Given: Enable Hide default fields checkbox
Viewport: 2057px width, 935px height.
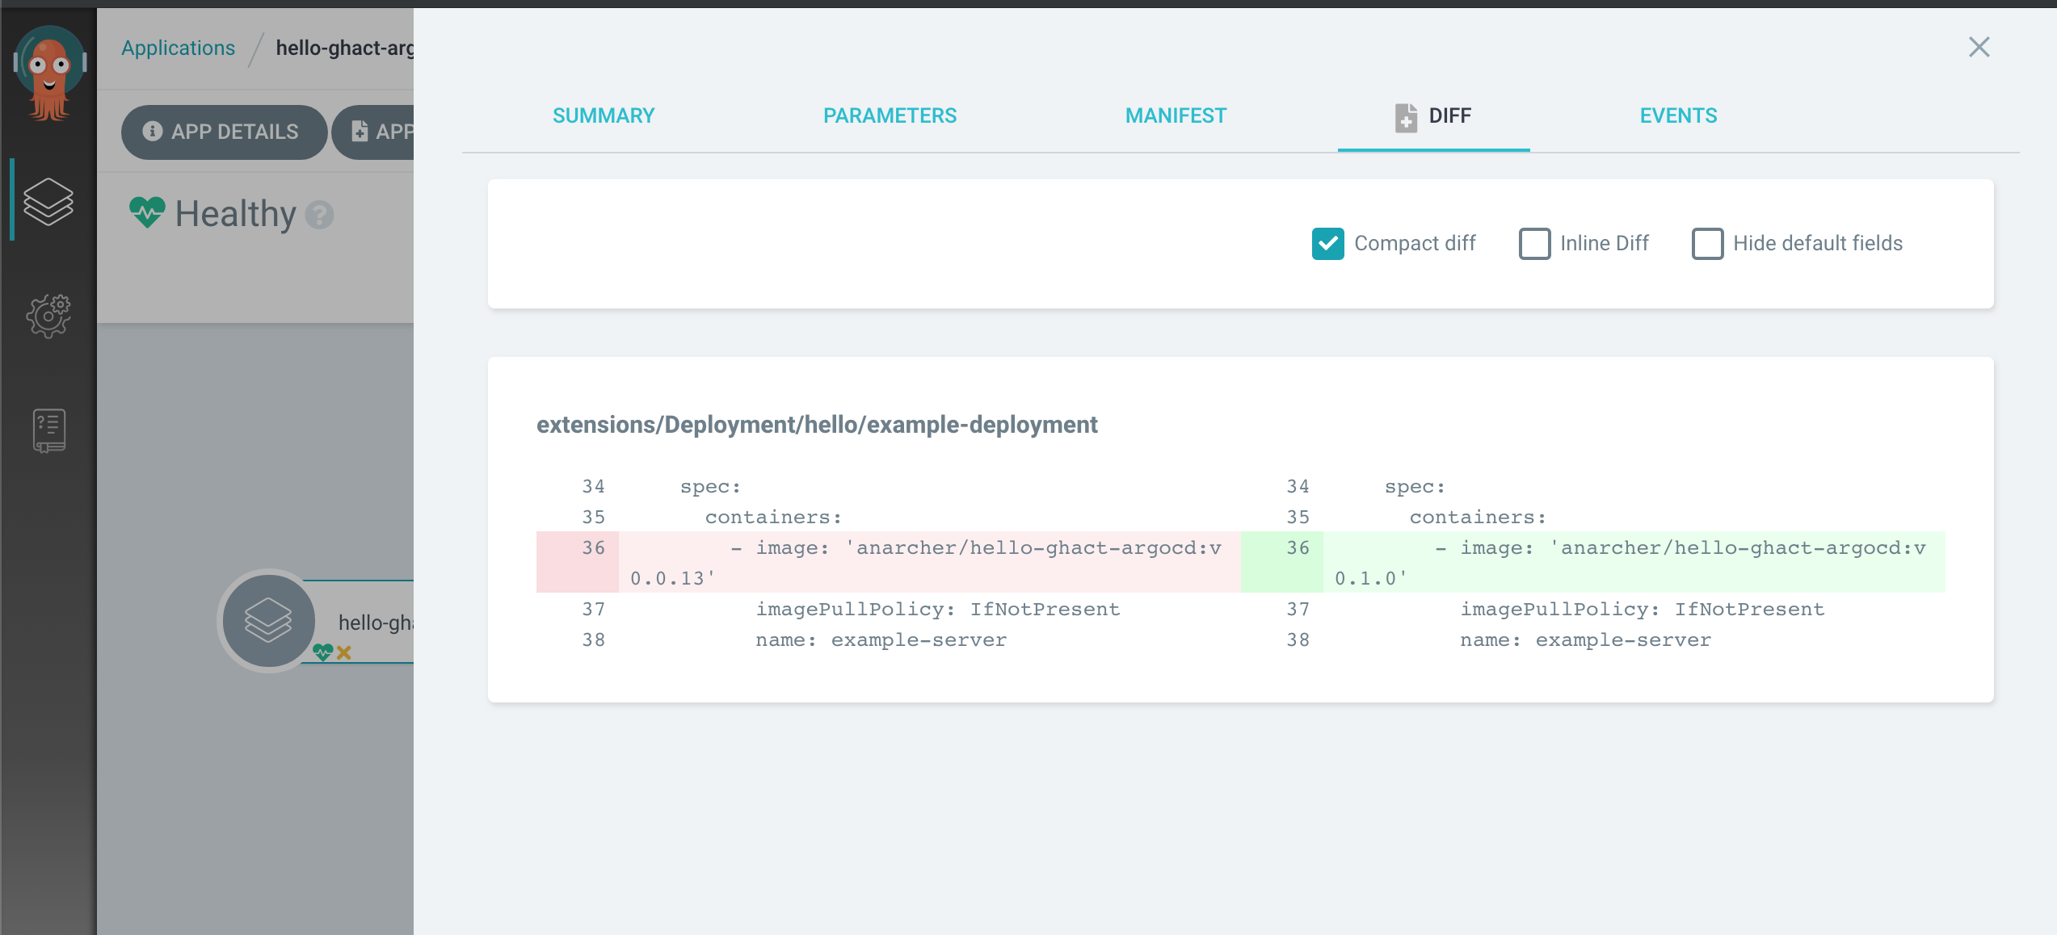Looking at the screenshot, I should (1707, 244).
